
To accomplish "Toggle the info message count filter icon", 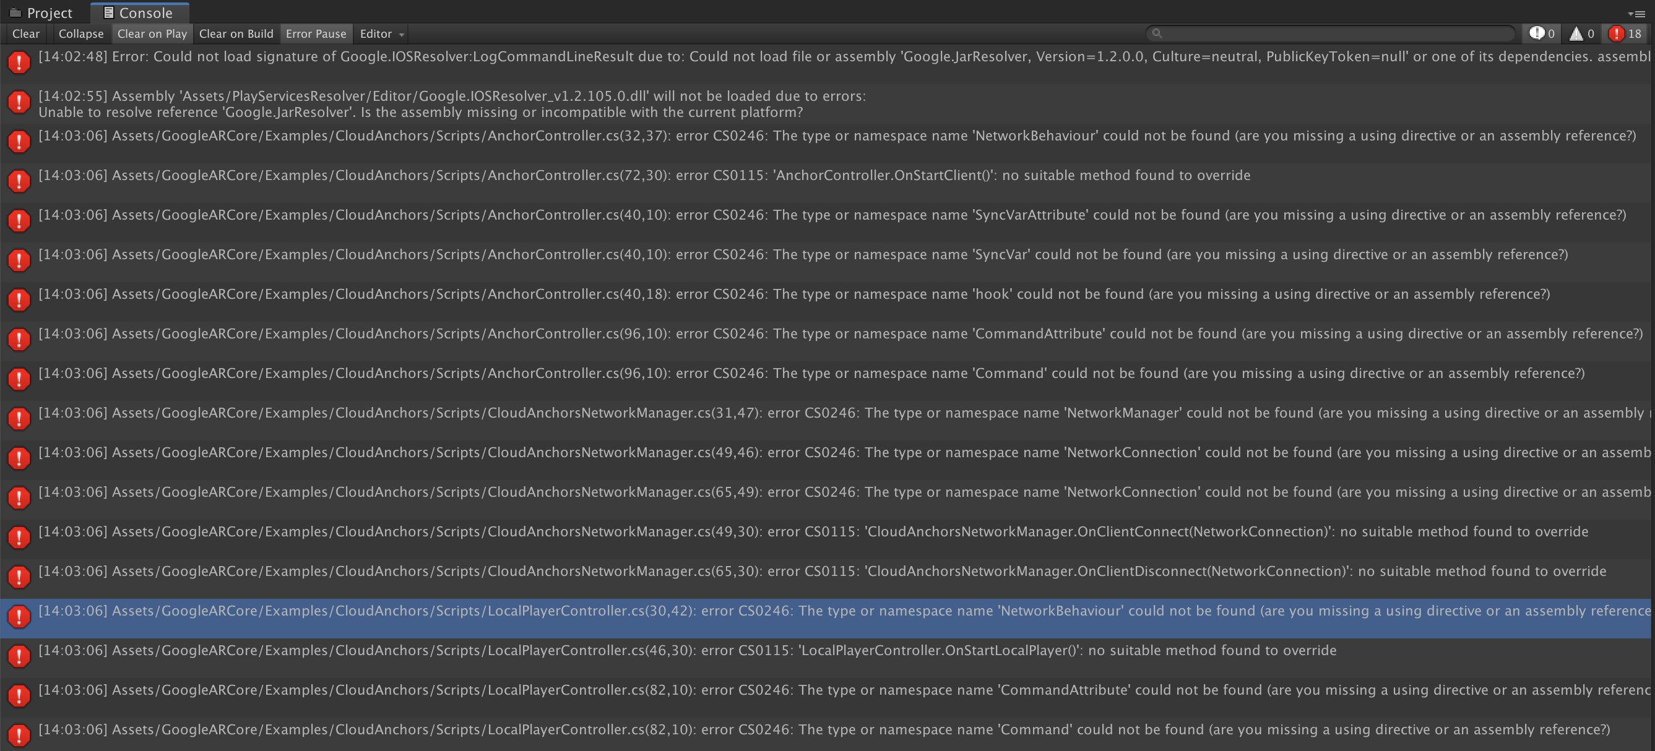I will click(x=1541, y=33).
